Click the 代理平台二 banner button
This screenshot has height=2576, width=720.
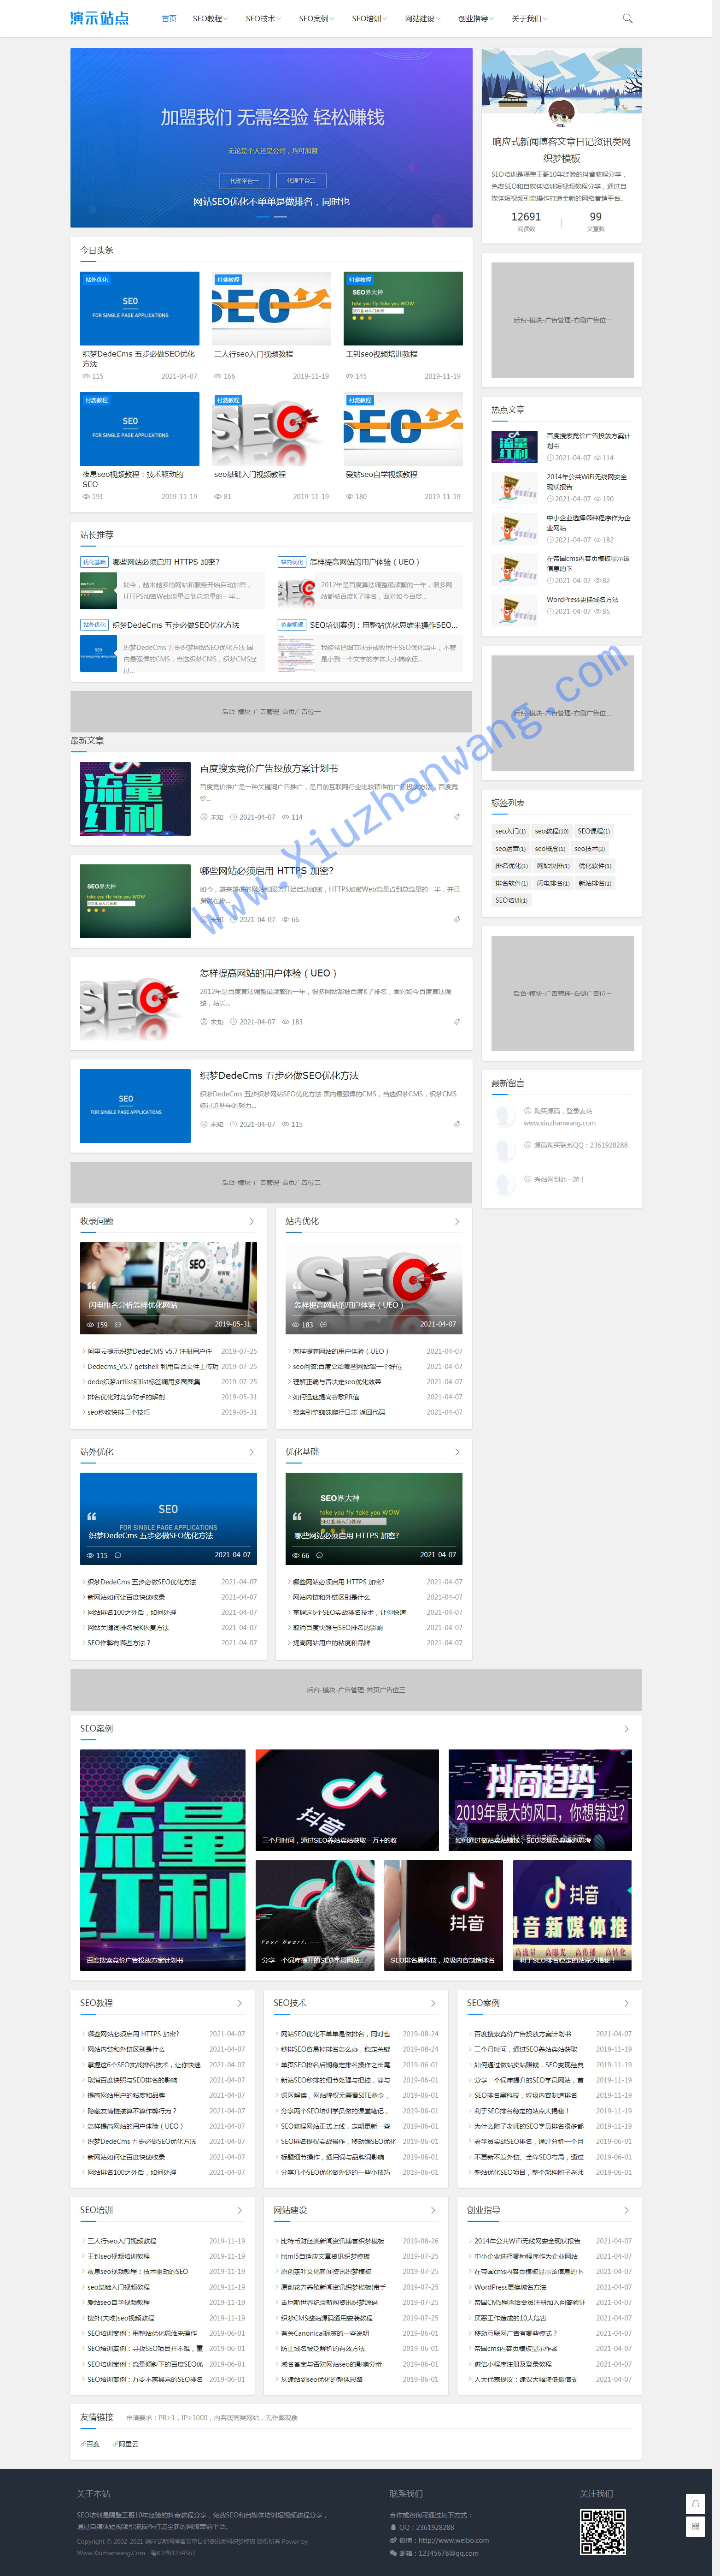point(301,181)
